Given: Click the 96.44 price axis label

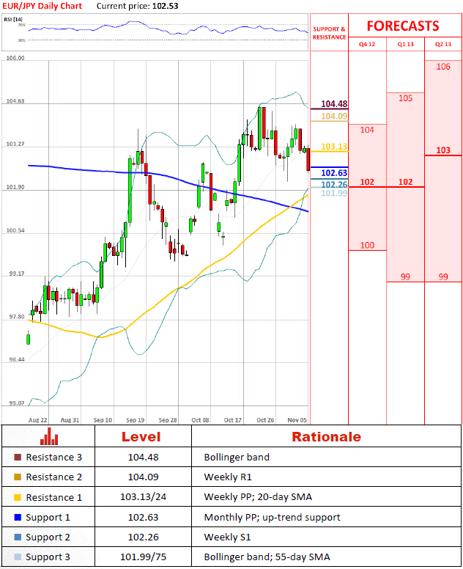Looking at the screenshot, I should (x=17, y=359).
